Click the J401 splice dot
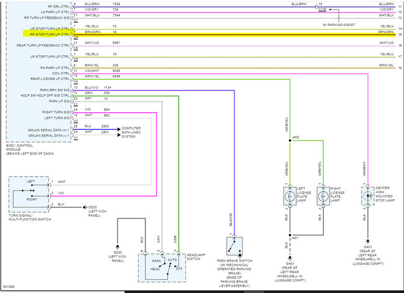The width and height of the screenshot is (404, 293). tap(290, 235)
